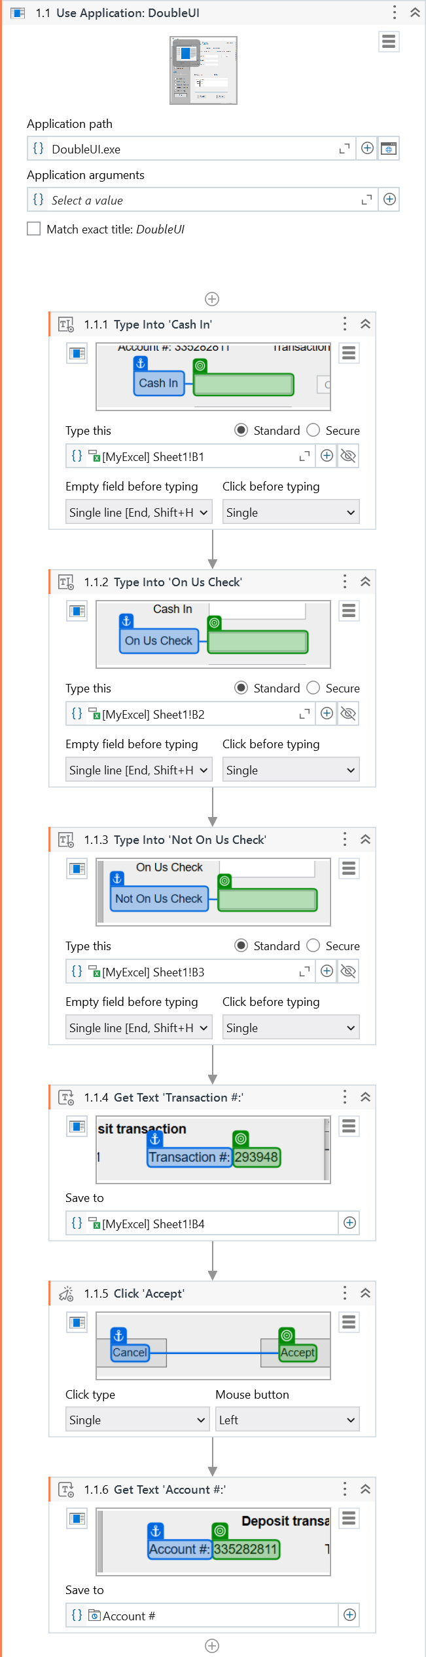Screen dimensions: 426x1657
Task: Open hamburger menu on Use Application screenshot
Action: point(389,42)
